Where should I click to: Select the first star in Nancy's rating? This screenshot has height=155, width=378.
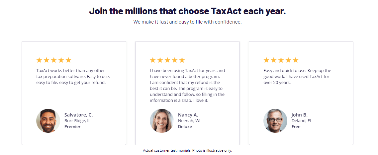(x=153, y=60)
